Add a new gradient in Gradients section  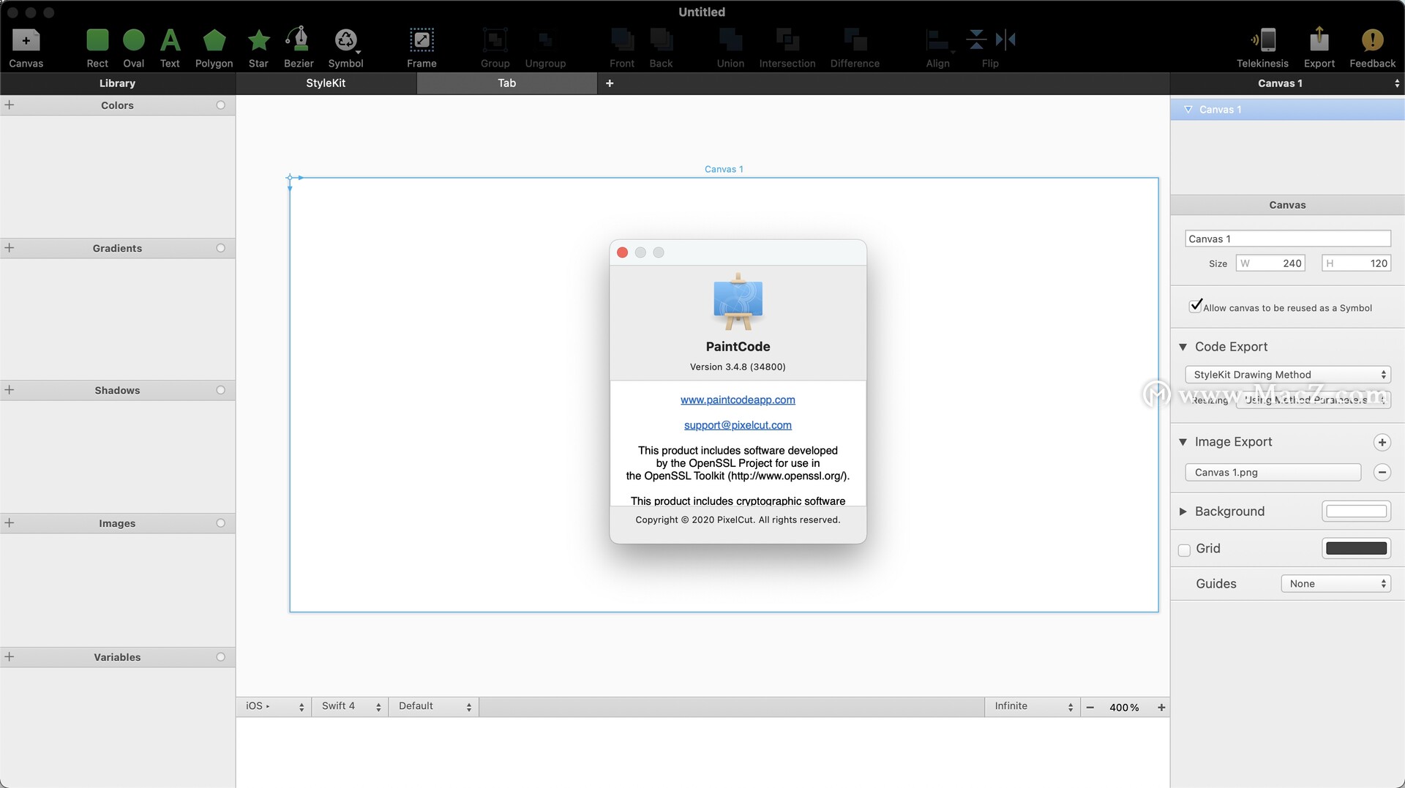pos(10,248)
